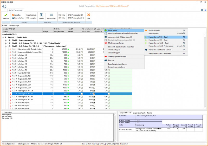Screen dimensions: 208x146
Task: Toggle 001 Lieferant checkbox for Kompaktschalldämpfer row
Action: point(94,52)
